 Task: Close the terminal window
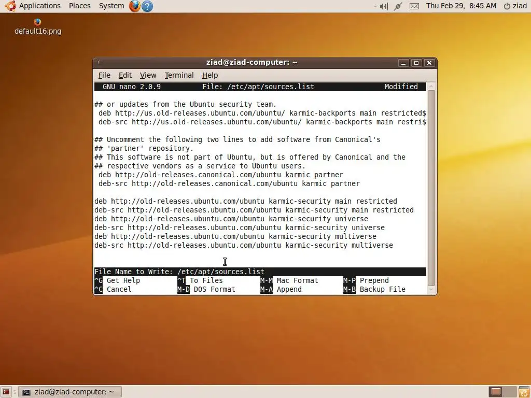pos(429,63)
